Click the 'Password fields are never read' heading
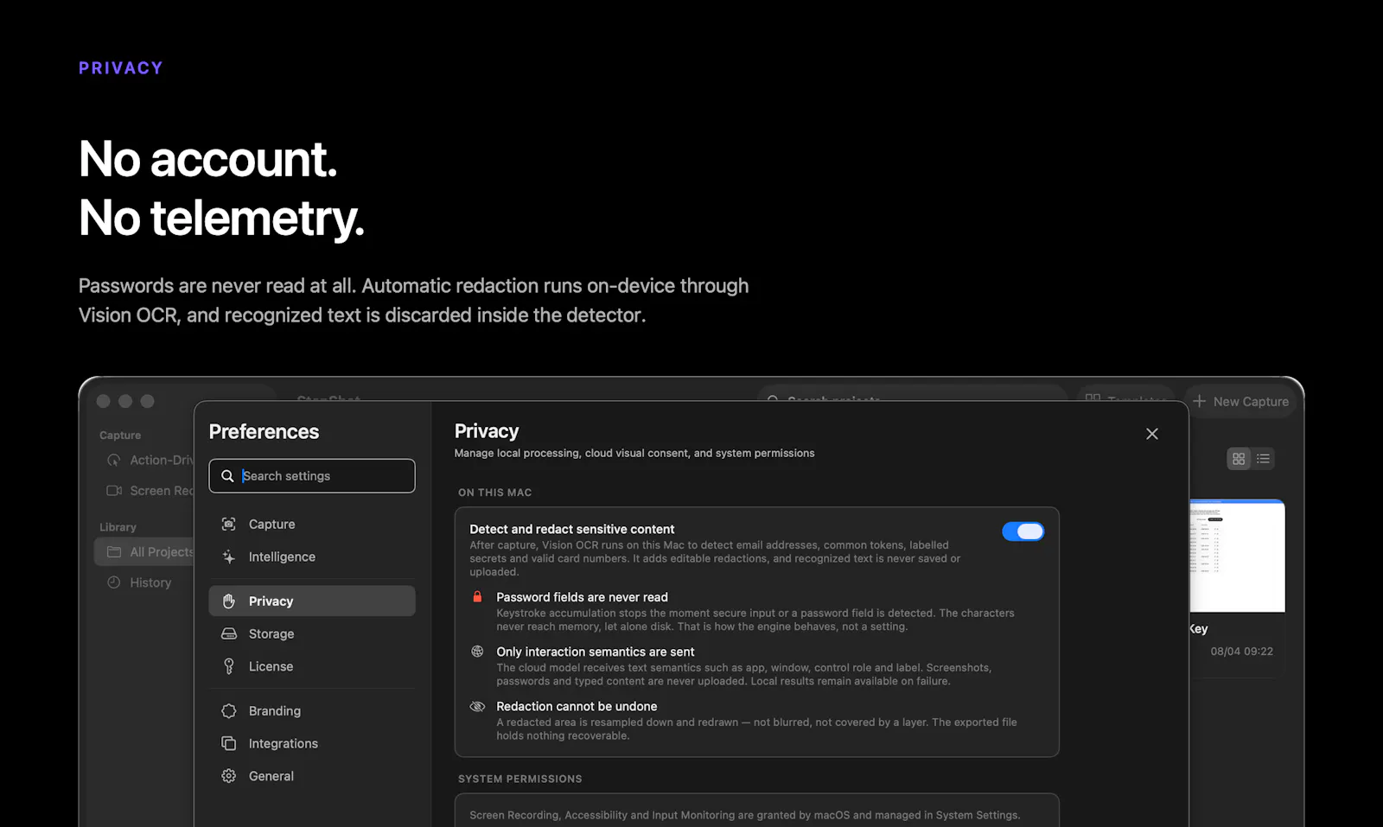The width and height of the screenshot is (1383, 827). pos(582,597)
